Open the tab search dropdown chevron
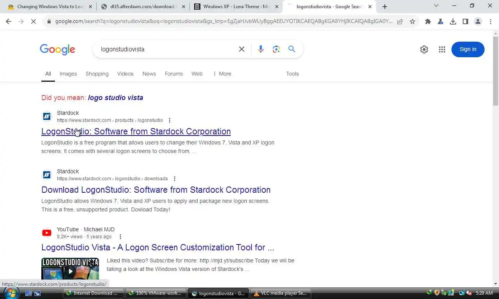The width and height of the screenshot is (499, 299). coord(436,6)
